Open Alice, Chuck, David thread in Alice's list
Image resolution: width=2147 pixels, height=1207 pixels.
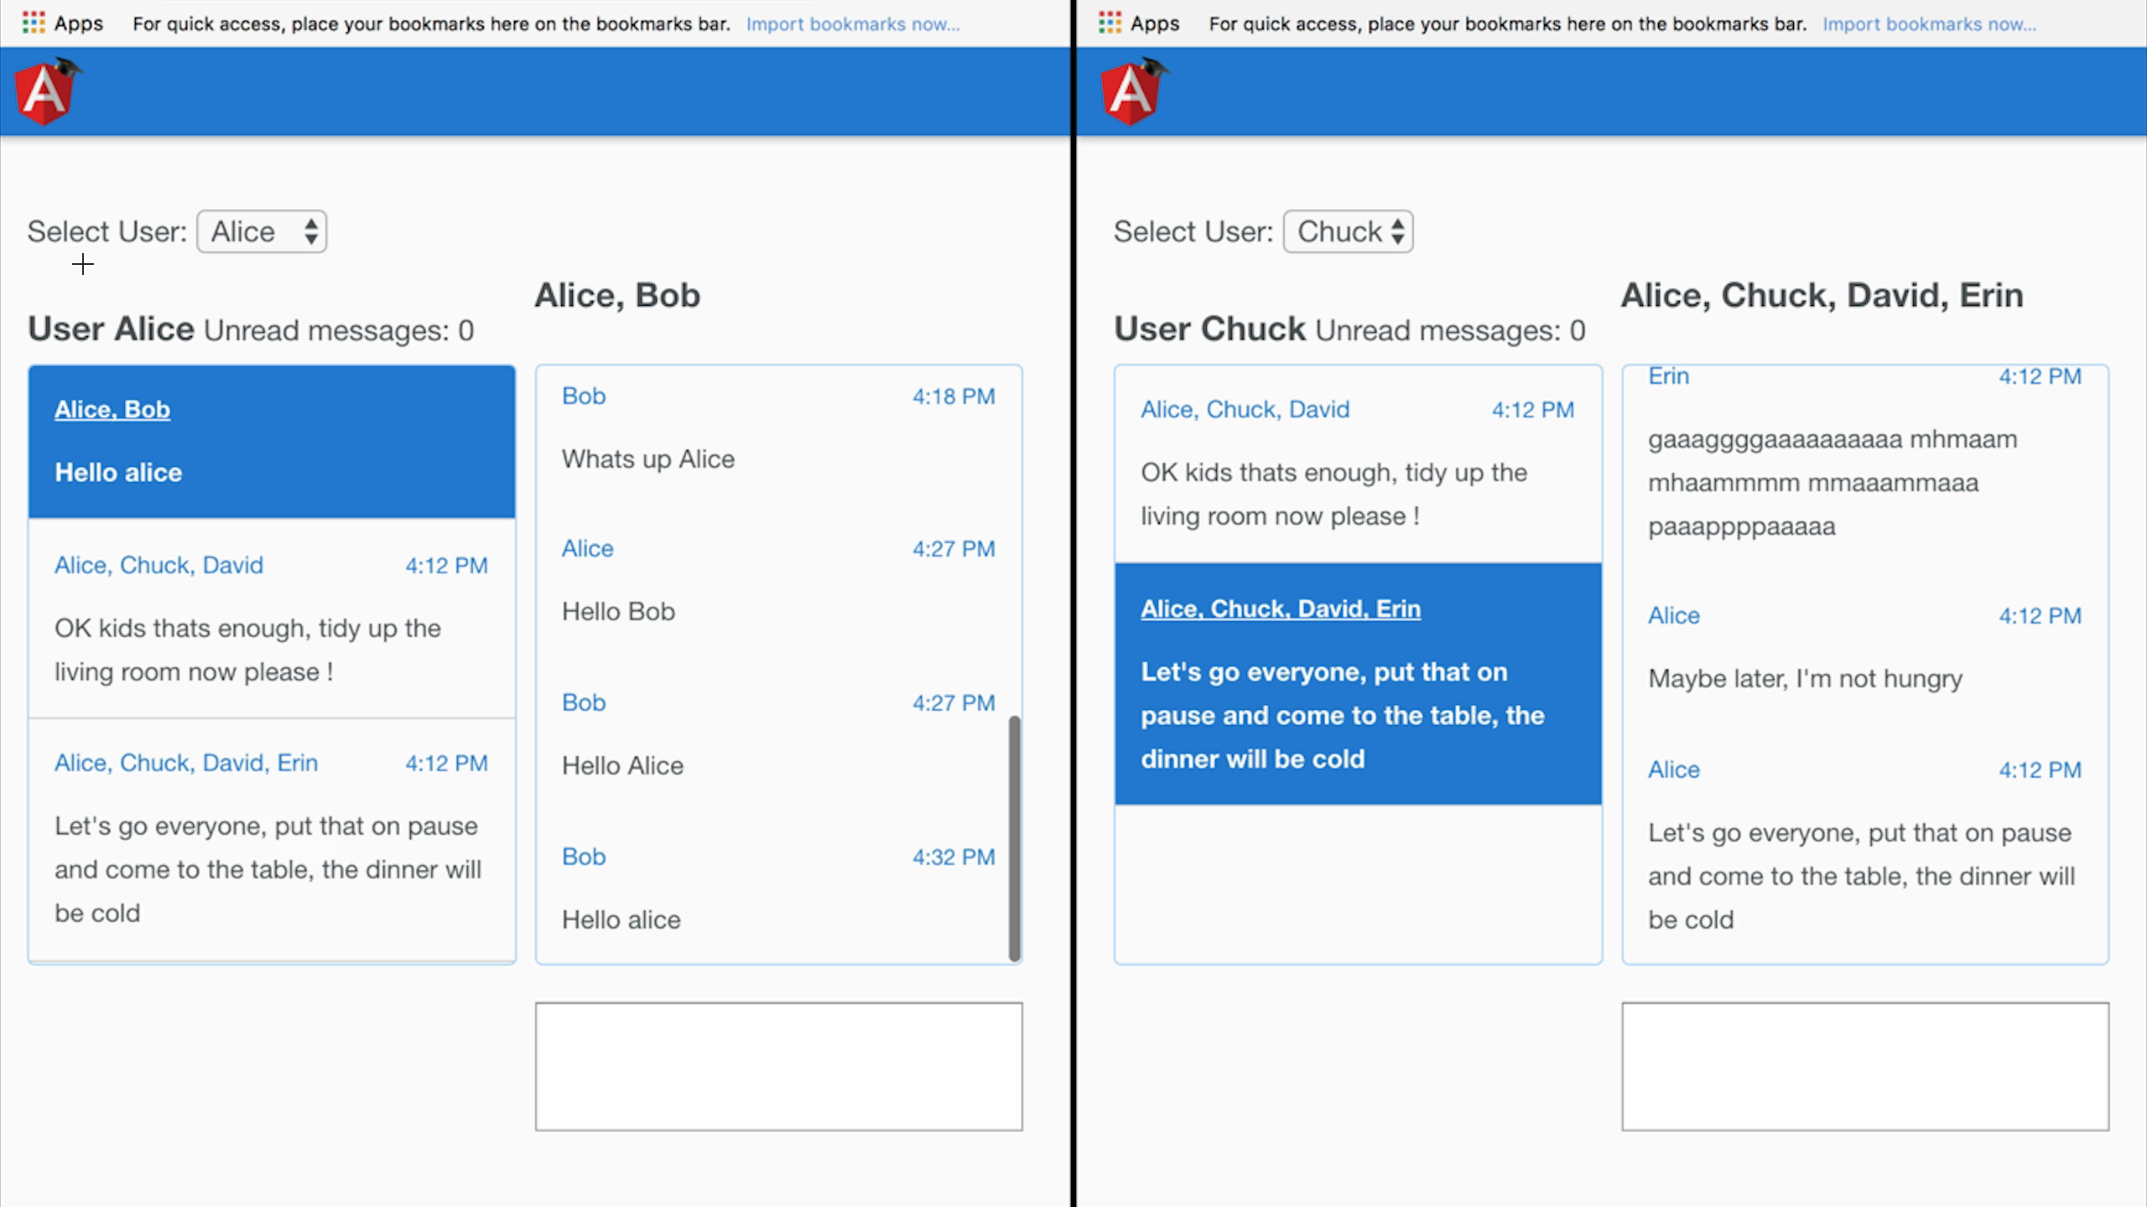tap(272, 619)
